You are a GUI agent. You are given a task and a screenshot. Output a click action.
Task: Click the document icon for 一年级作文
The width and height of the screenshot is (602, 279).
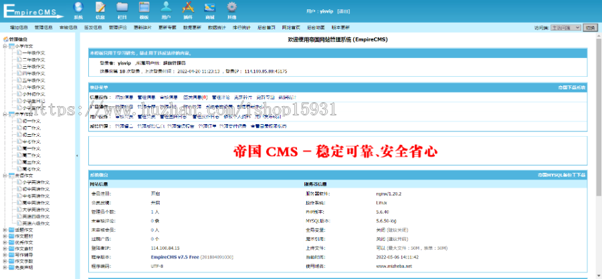[x=19, y=53]
